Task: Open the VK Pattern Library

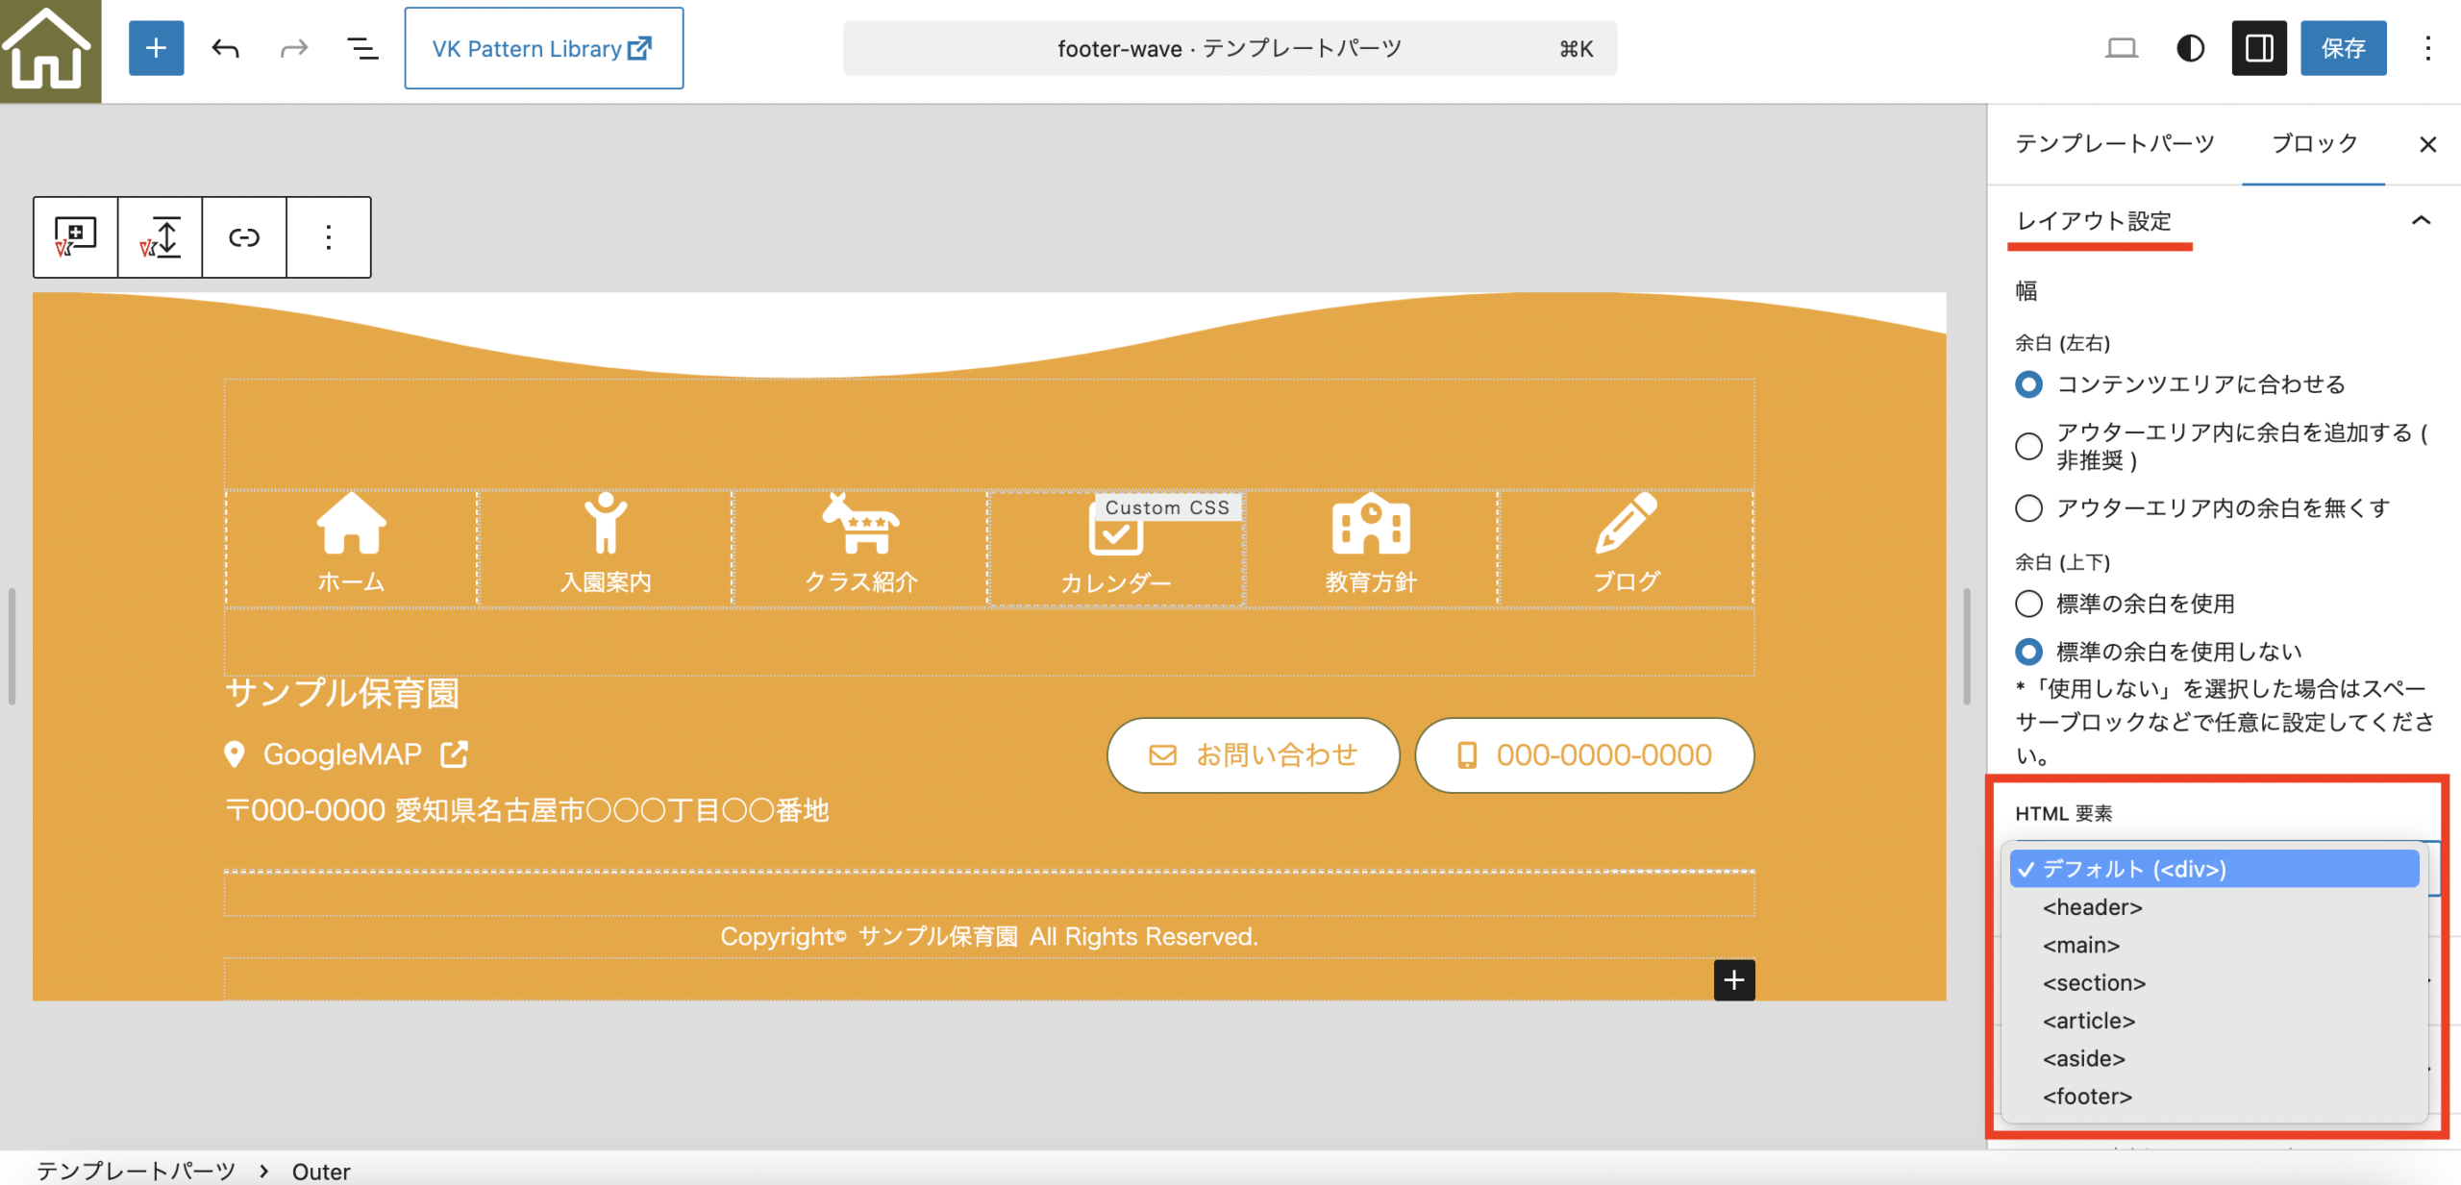Action: point(543,48)
